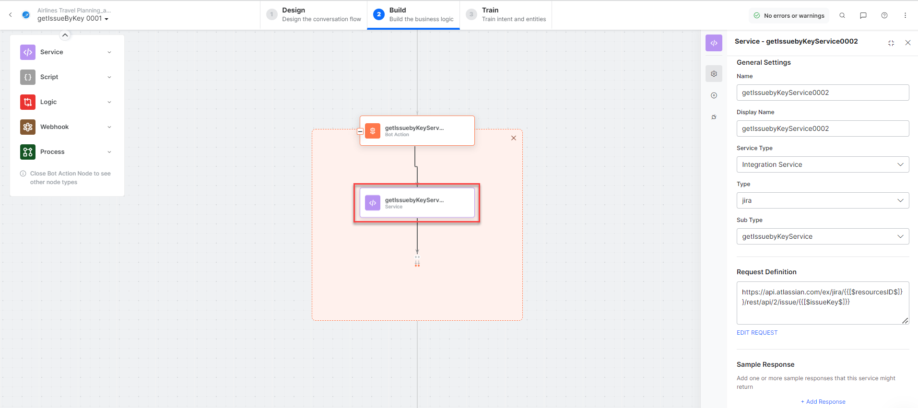Open the settings gear in properties panel
Viewport: 918px width, 408px height.
point(714,74)
